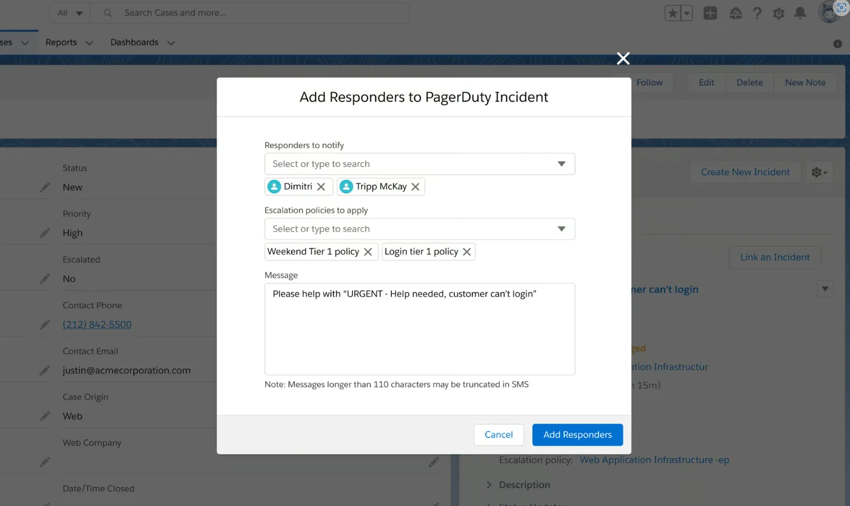Open the Guidance Center icon
Image resolution: width=850 pixels, height=506 pixels.
[x=735, y=13]
